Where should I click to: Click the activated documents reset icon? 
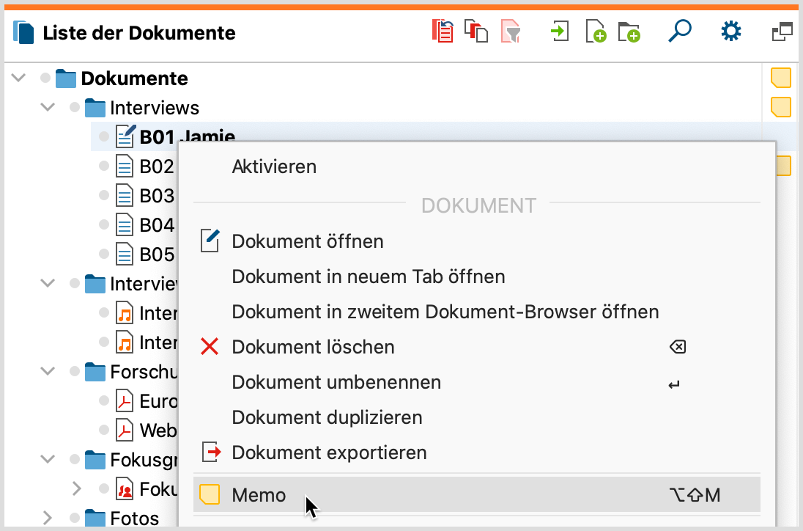click(443, 32)
